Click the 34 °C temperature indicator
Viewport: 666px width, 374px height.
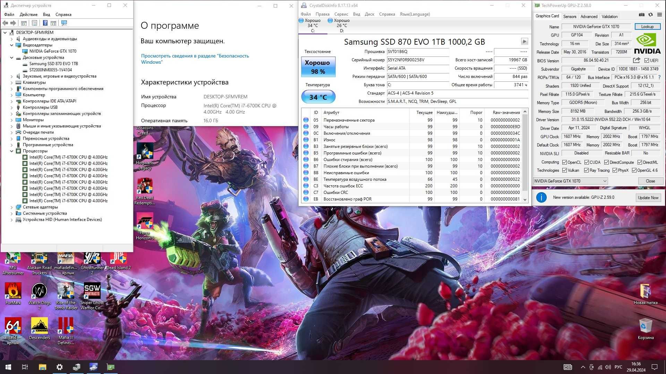[318, 97]
